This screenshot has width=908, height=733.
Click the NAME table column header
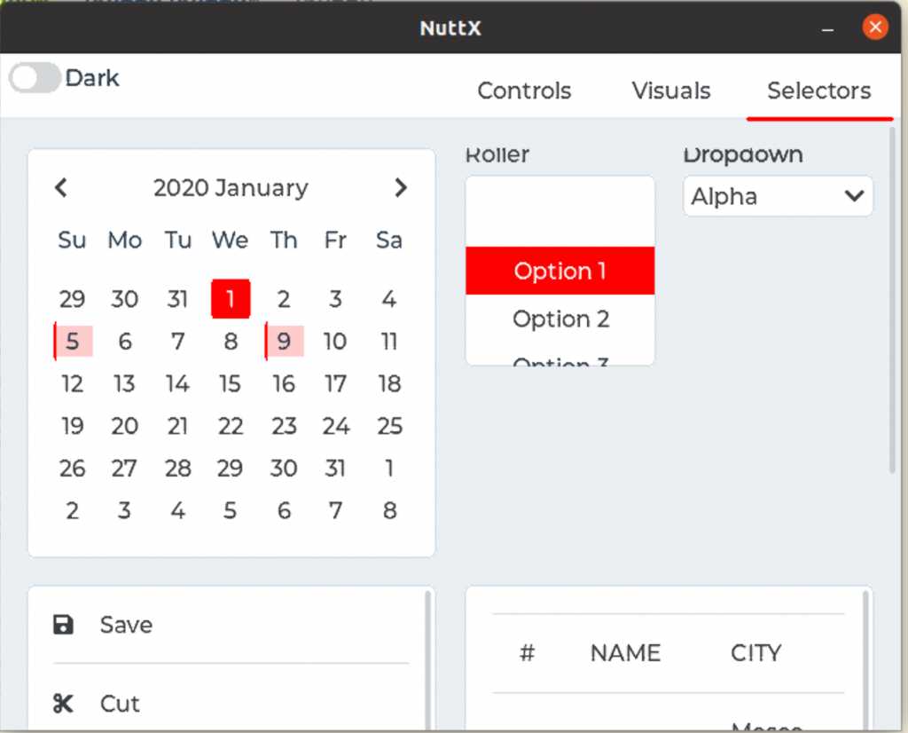[x=625, y=653]
